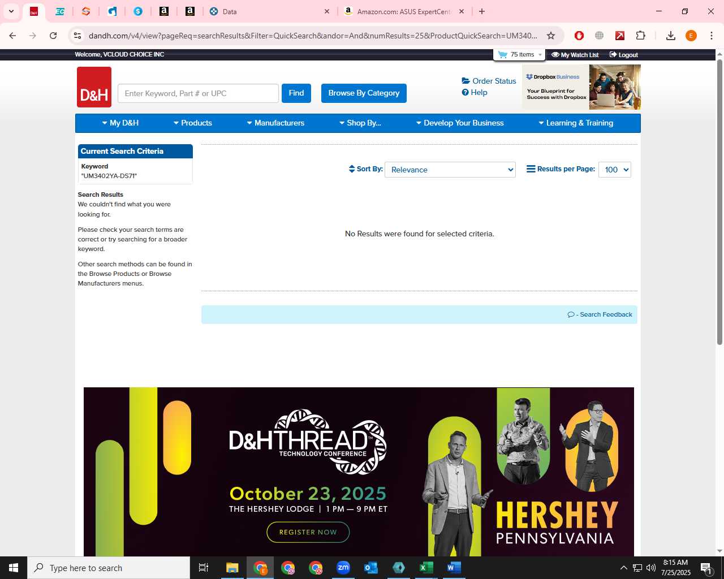This screenshot has height=579, width=724.
Task: Open My Watch List
Action: click(575, 55)
